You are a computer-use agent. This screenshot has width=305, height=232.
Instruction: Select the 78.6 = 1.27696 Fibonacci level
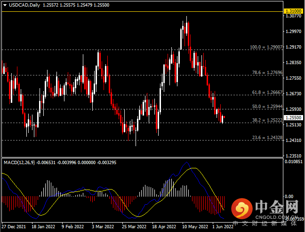[x=267, y=73]
